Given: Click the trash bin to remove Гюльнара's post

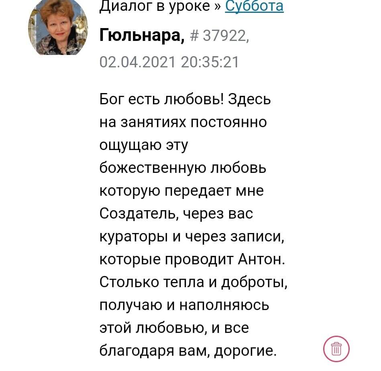Looking at the screenshot, I should click(x=336, y=349).
